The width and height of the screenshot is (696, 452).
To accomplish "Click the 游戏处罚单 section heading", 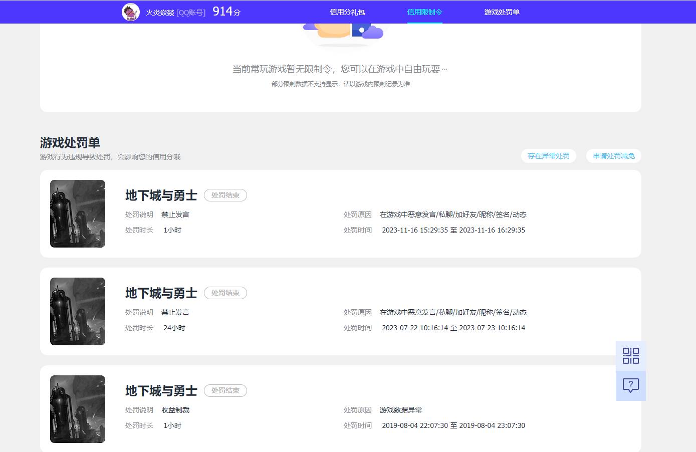I will tap(70, 143).
